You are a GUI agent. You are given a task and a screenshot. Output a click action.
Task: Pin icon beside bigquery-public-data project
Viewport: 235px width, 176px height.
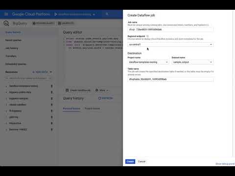tap(52, 92)
